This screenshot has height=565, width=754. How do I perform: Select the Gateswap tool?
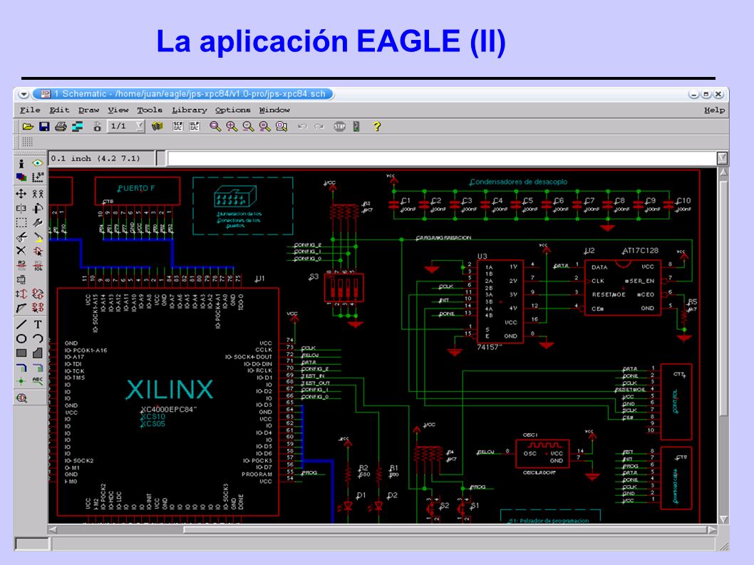pos(38,294)
